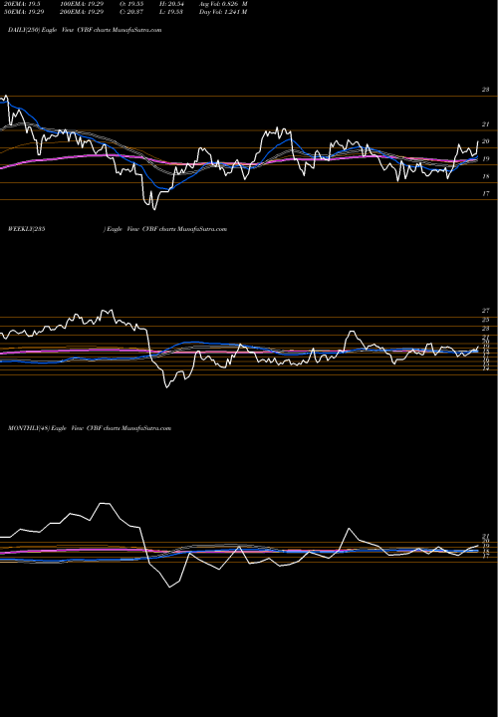
Task: Click the 50EMA value in header
Action: point(24,12)
